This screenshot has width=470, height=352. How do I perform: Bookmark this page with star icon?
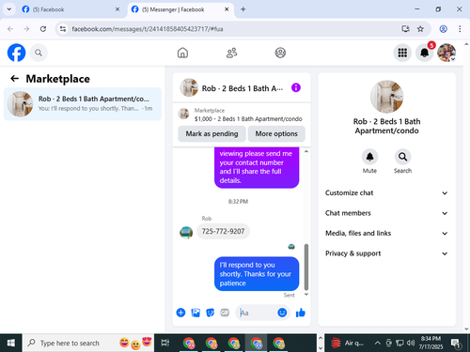(x=420, y=29)
